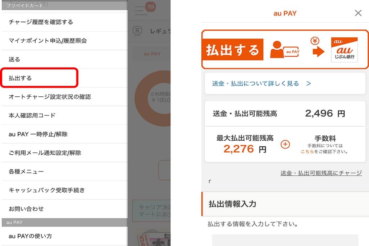This screenshot has height=246, width=369.
Task: Open 送金・払出可能残高にチャージ link
Action: click(x=321, y=173)
